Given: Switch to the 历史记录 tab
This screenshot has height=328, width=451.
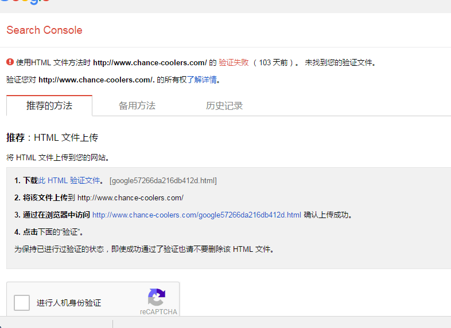Looking at the screenshot, I should point(224,106).
